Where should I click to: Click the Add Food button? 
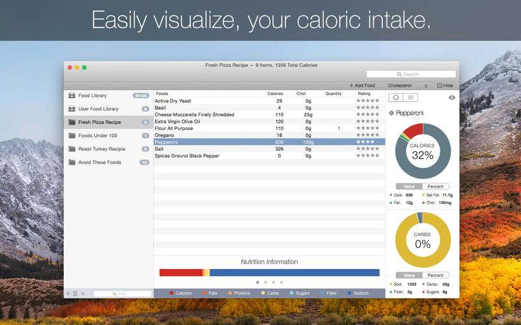coord(362,86)
